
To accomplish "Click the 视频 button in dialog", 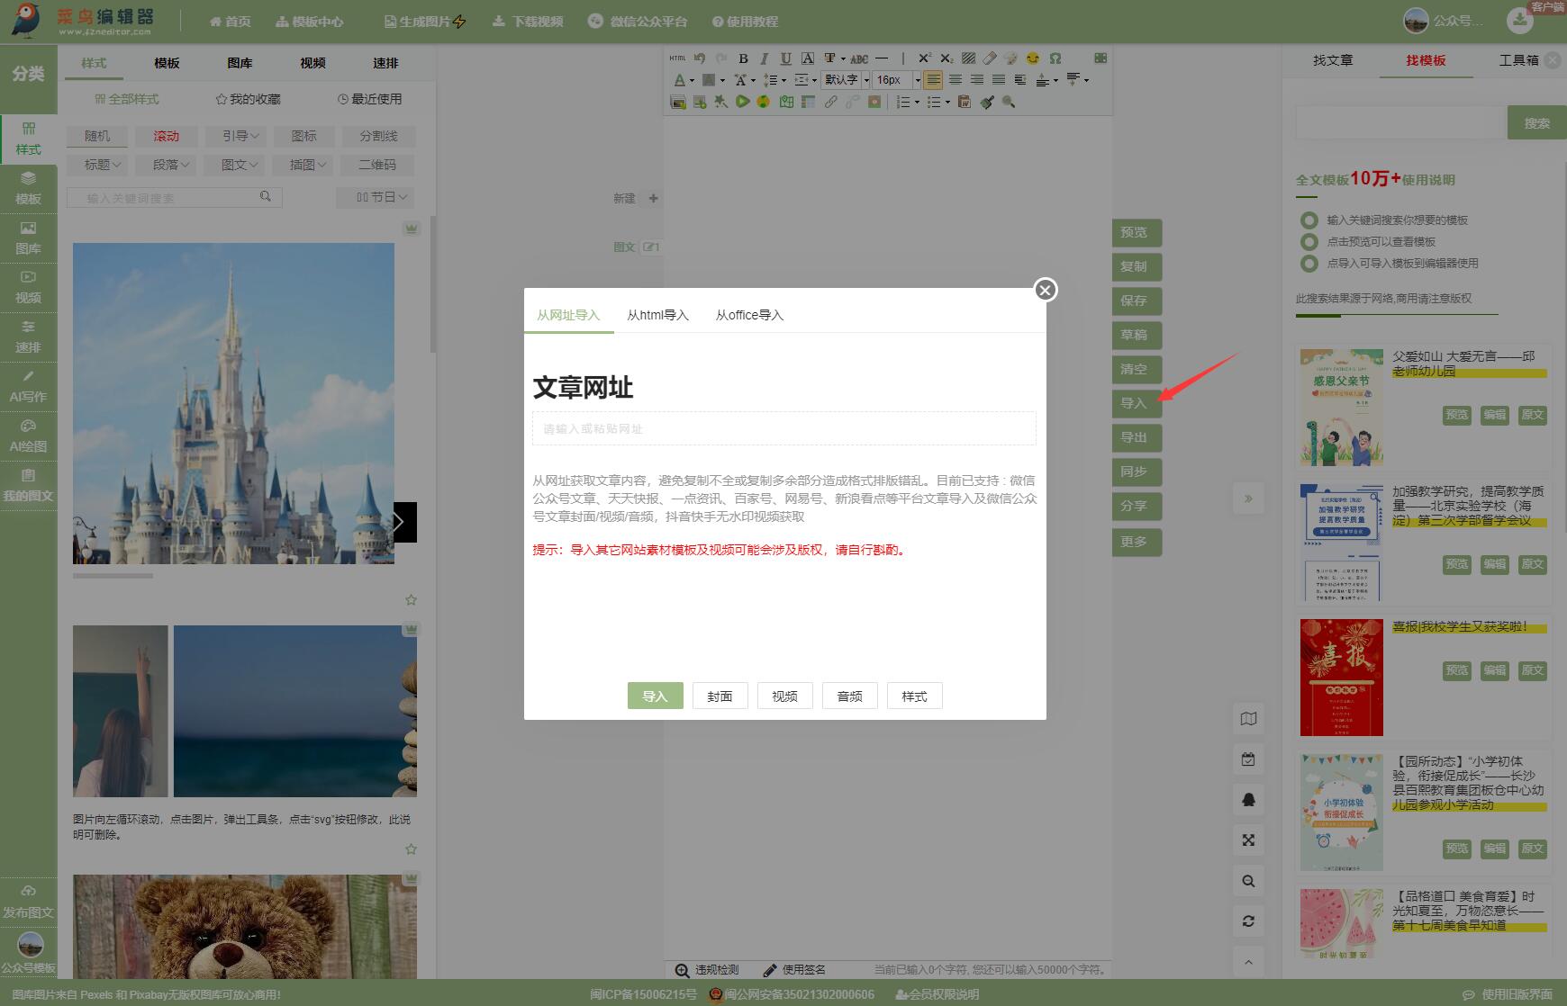I will pyautogui.click(x=784, y=696).
